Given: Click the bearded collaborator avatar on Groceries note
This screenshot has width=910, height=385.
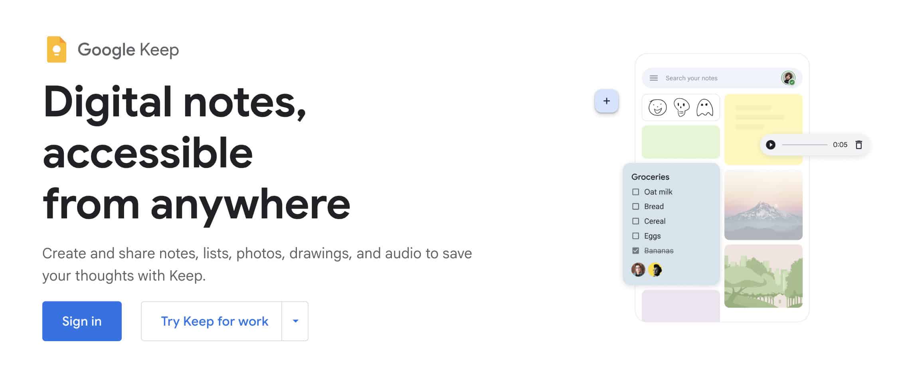Looking at the screenshot, I should 638,270.
